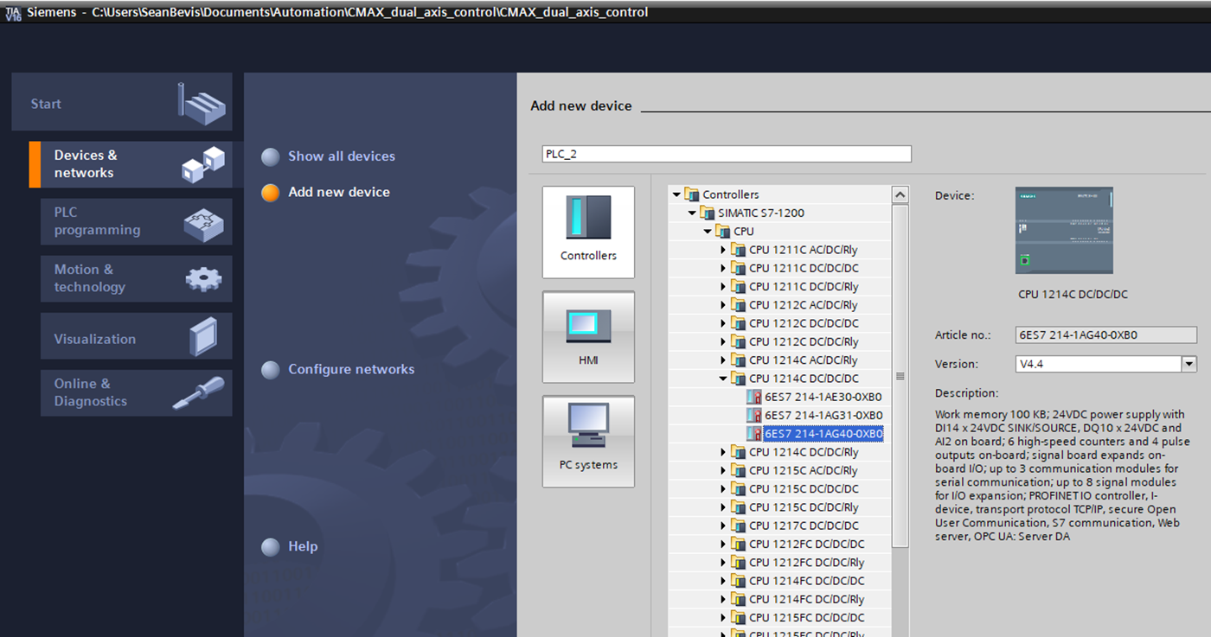Select CPU 1215C DC/DC/Rly tree row
Image resolution: width=1211 pixels, height=637 pixels.
coord(804,507)
